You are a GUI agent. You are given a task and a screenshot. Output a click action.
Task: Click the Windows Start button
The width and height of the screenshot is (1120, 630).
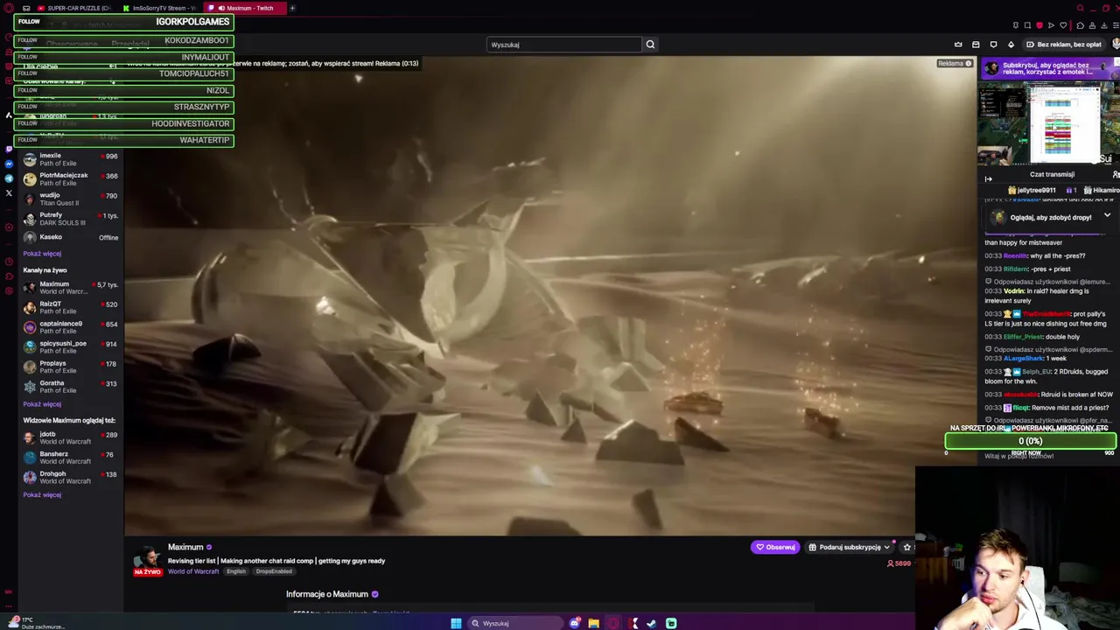(456, 623)
